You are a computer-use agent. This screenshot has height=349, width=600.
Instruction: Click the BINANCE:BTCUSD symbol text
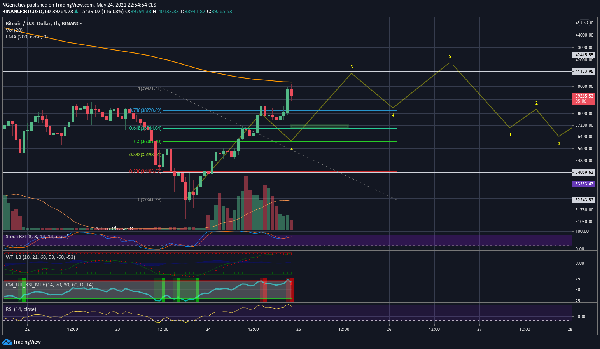click(23, 12)
